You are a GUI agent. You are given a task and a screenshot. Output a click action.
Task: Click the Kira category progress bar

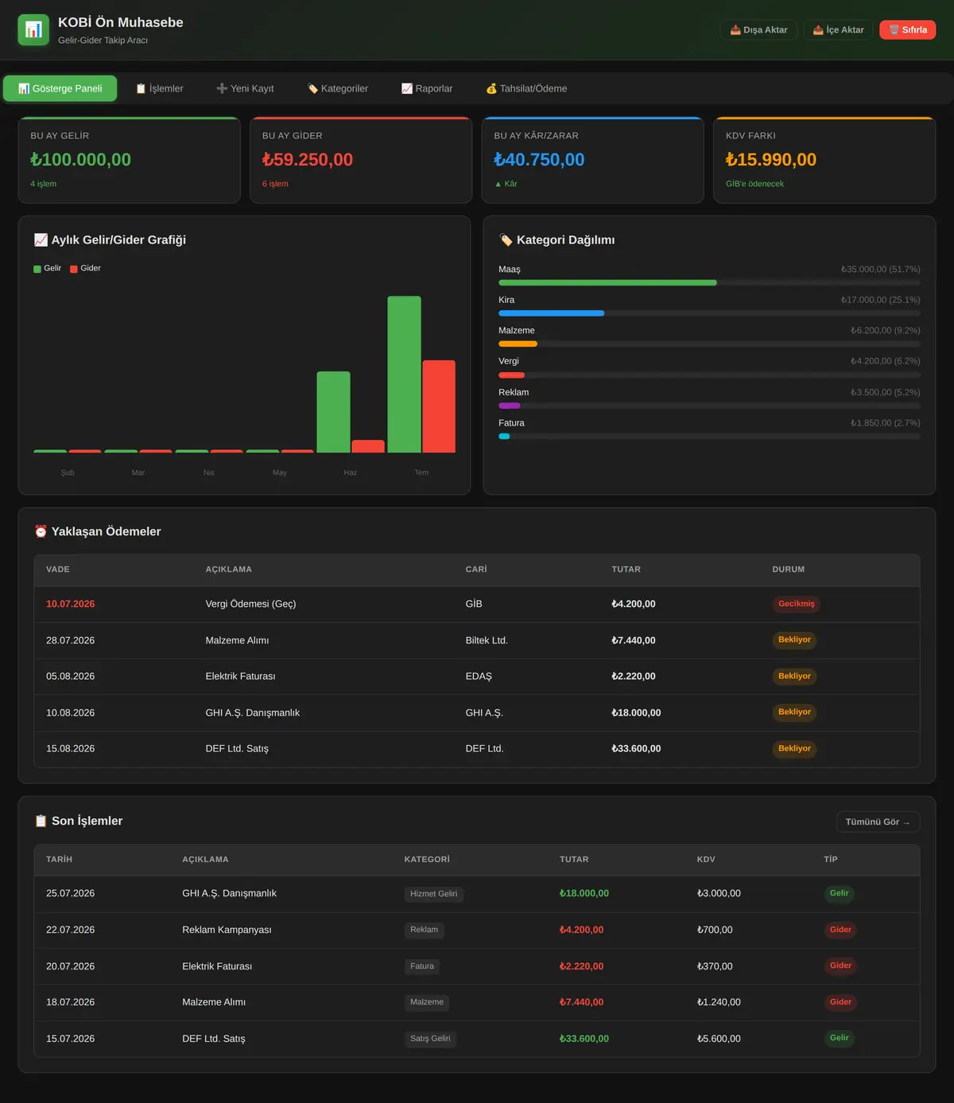coord(709,313)
